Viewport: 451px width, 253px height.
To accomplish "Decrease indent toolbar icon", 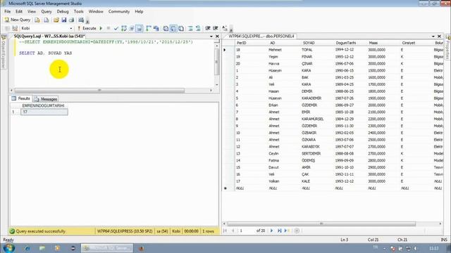I will [x=208, y=28].
